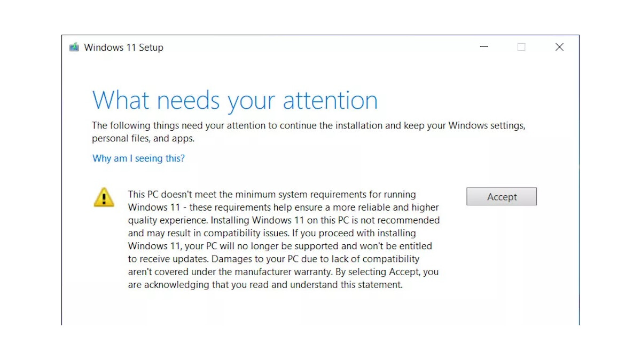Minimize the Windows 11 Setup window

(484, 47)
